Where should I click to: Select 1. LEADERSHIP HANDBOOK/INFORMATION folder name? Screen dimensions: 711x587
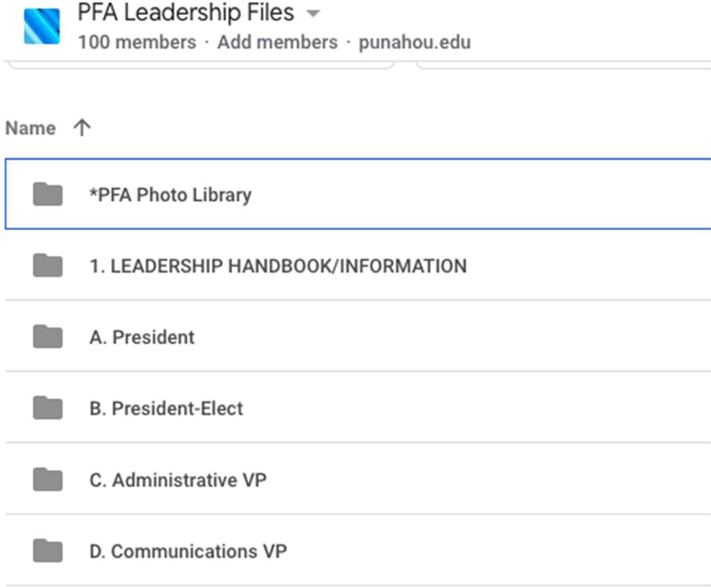[x=278, y=266]
